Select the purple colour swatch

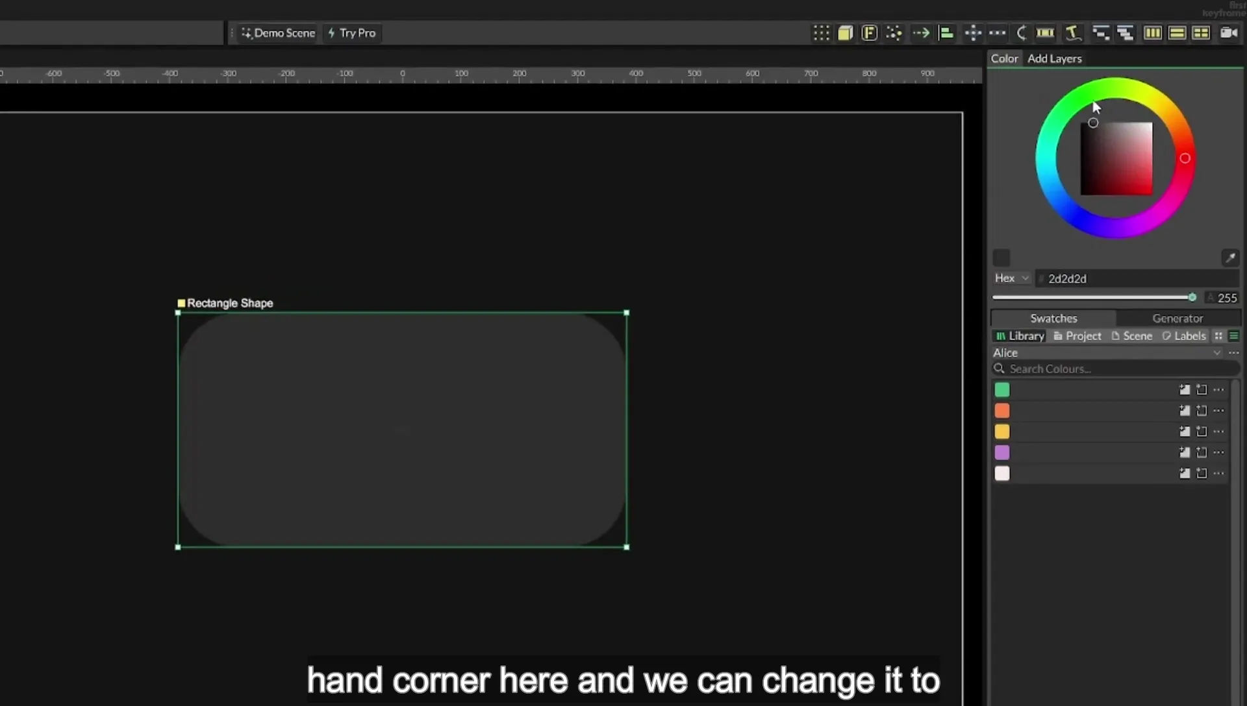coord(1002,452)
